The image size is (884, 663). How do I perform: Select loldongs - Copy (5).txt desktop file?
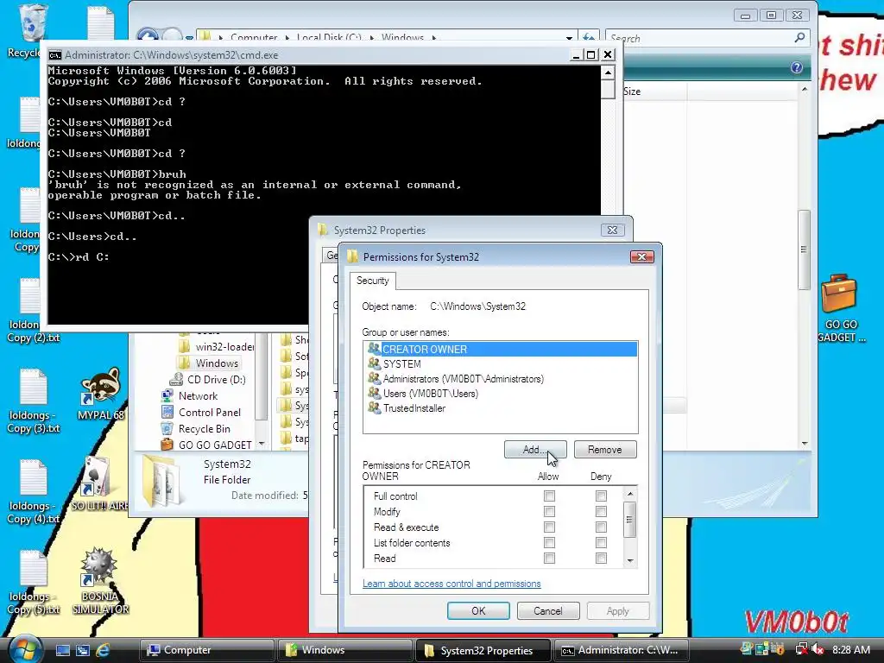point(34,583)
